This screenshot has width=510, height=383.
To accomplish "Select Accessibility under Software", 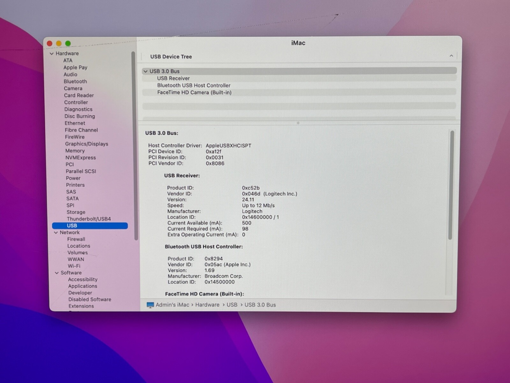I will coord(83,280).
